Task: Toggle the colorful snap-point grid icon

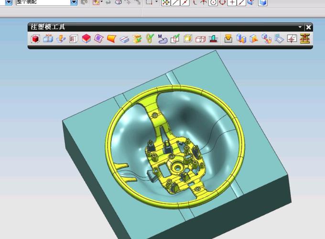Action: click(166, 2)
